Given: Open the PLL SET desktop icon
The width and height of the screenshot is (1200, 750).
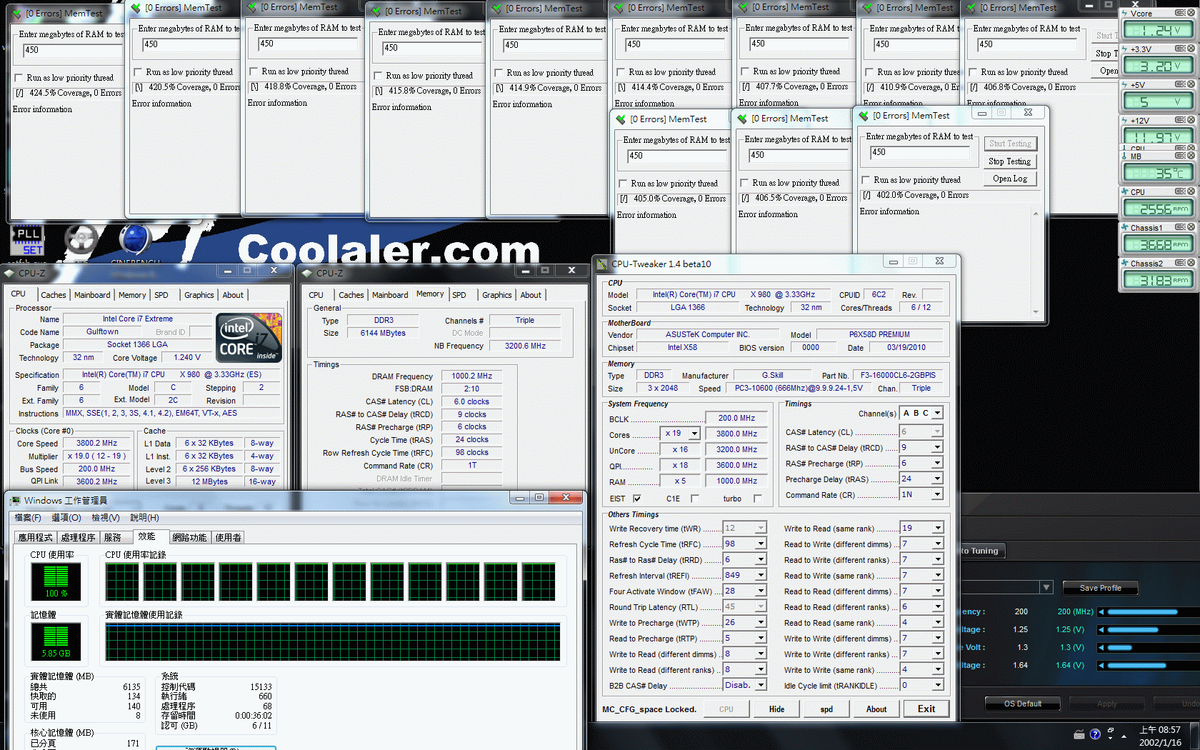Looking at the screenshot, I should pyautogui.click(x=28, y=241).
